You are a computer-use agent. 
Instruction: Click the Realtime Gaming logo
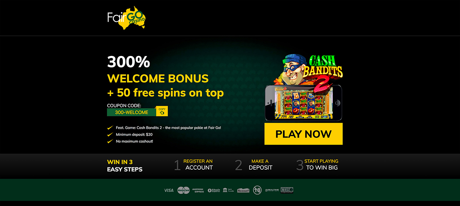click(272, 190)
